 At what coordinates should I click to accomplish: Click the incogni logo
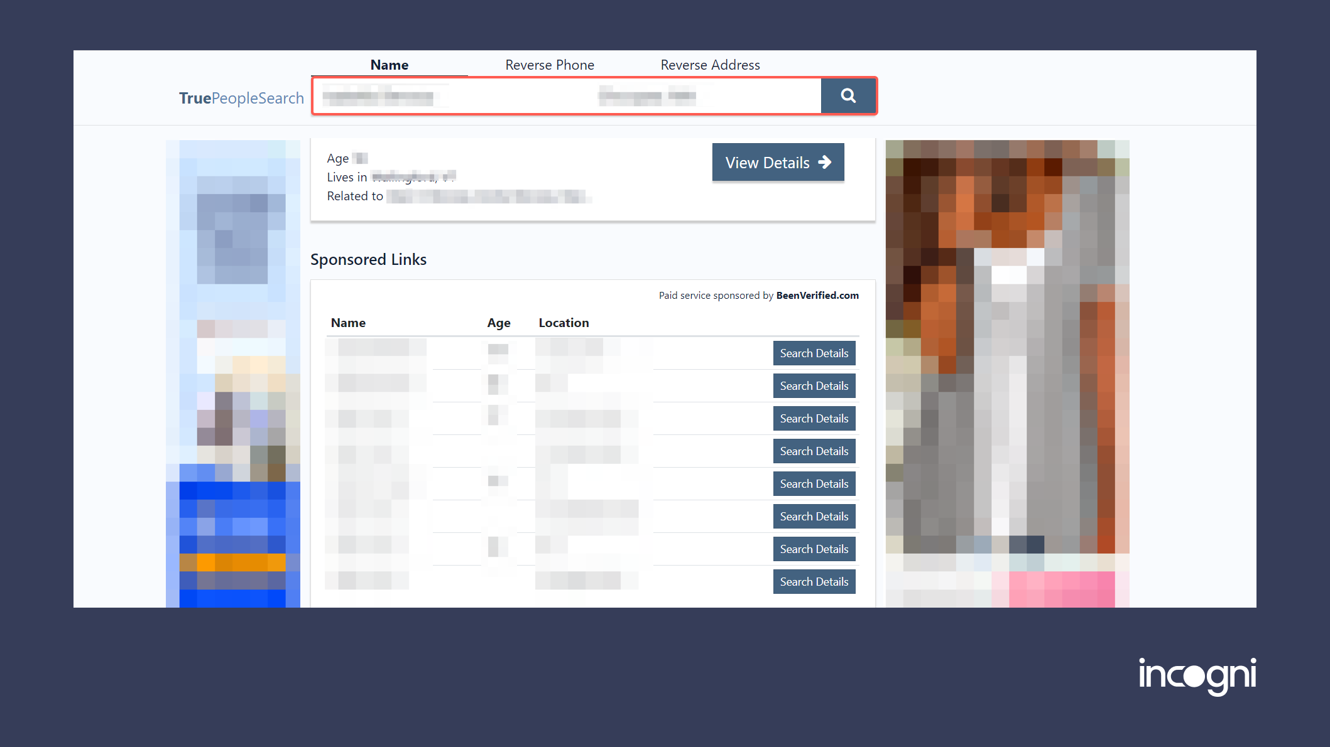(x=1197, y=675)
